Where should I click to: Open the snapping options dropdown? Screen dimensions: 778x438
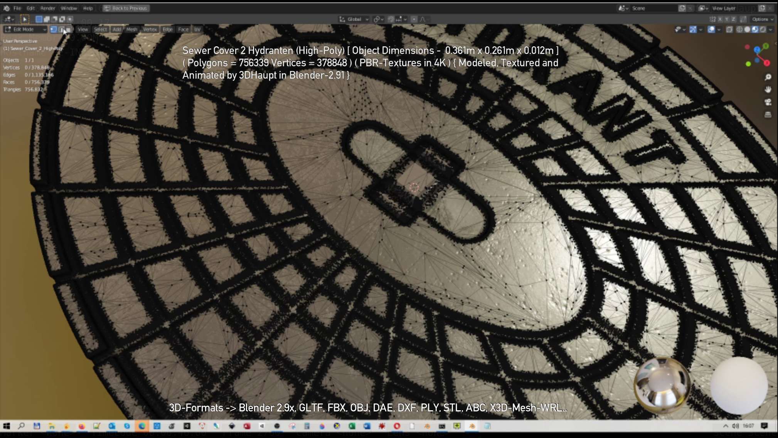click(401, 19)
